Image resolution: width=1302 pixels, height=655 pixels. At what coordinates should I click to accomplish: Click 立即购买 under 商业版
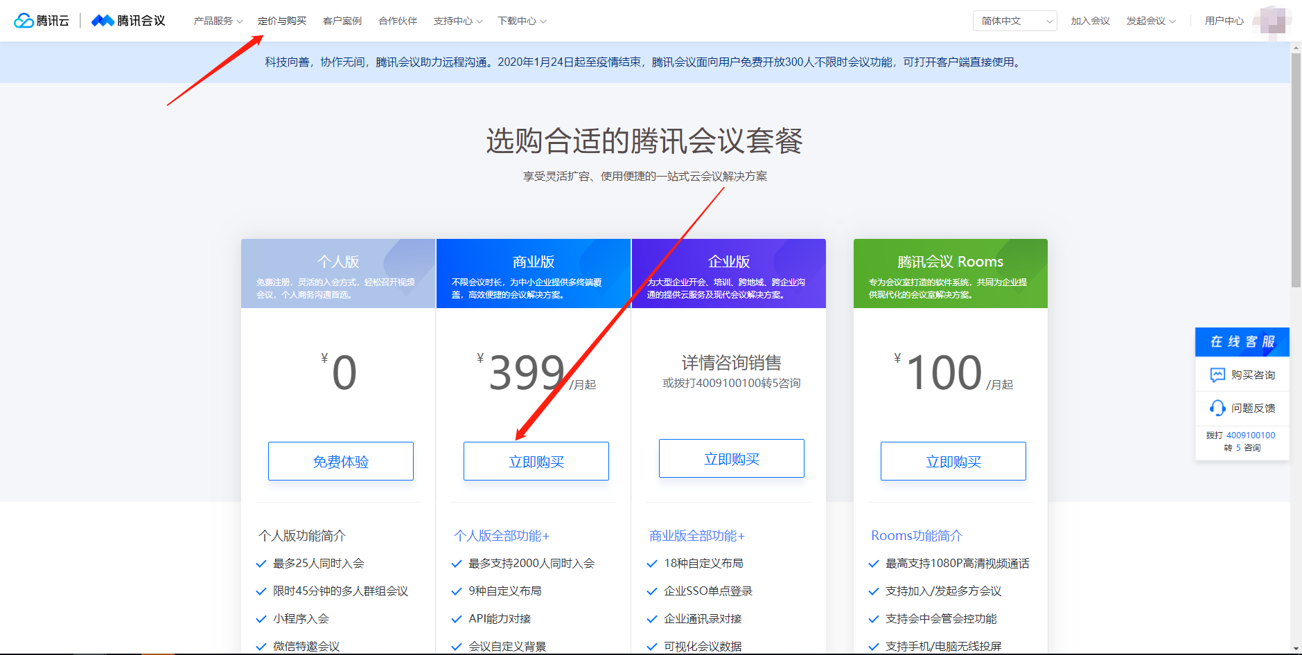(x=536, y=461)
